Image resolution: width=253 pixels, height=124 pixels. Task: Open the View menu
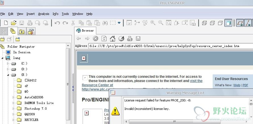pos(20,14)
